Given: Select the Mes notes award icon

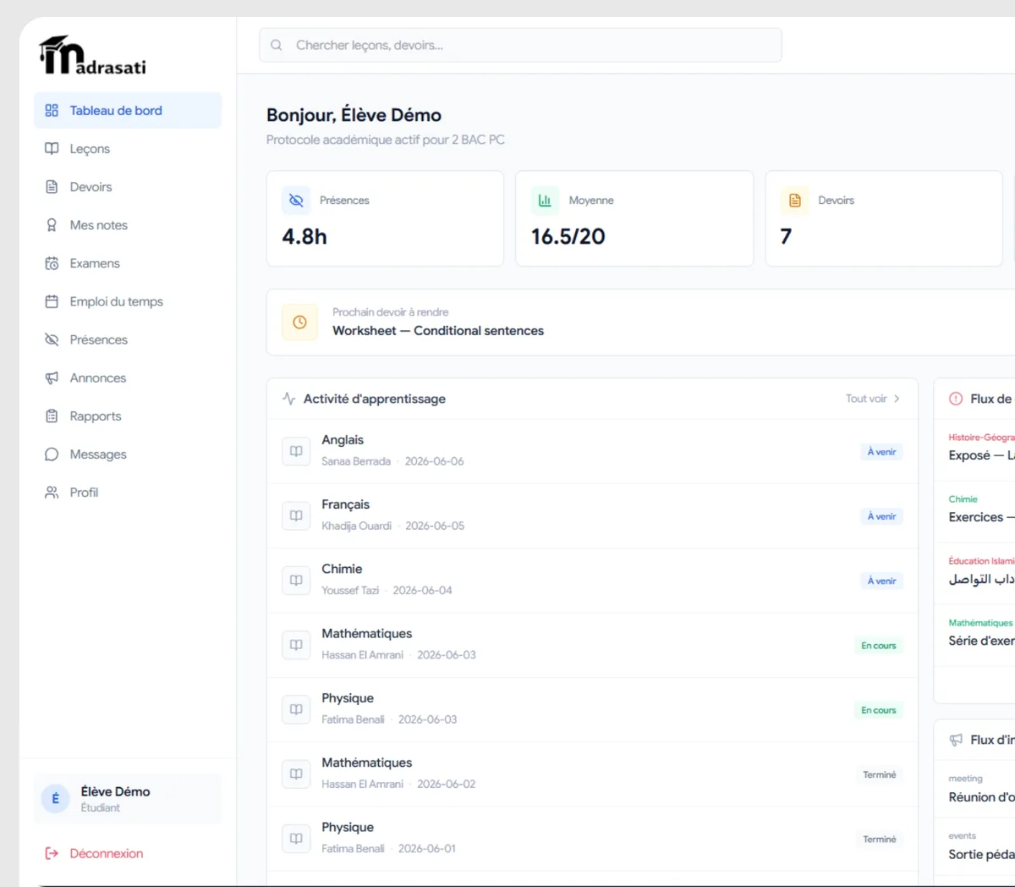Looking at the screenshot, I should [52, 225].
